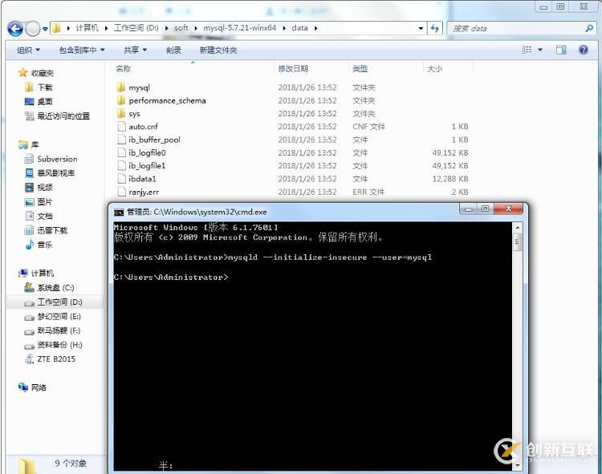Minimize the cmd.exe window
This screenshot has width=602, height=474.
468,209
